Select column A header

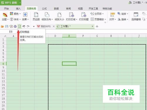14,36
